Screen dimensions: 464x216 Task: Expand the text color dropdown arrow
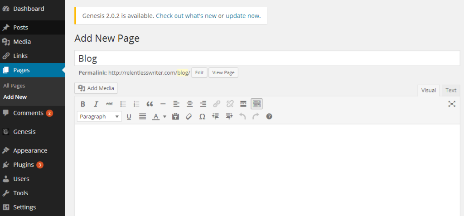tap(164, 116)
